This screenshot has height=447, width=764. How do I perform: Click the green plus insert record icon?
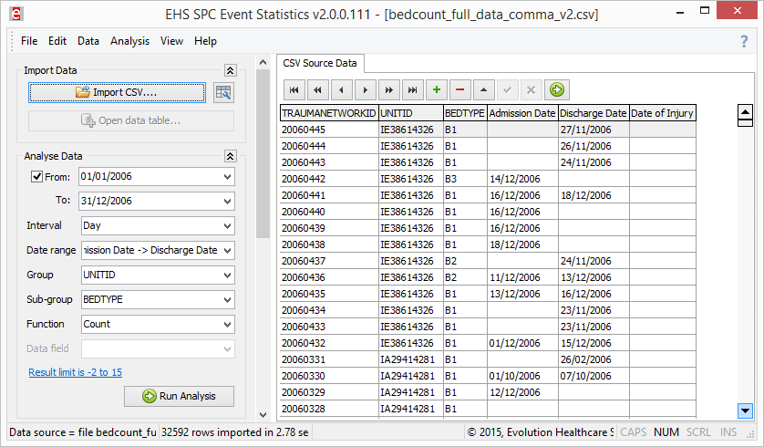pos(437,89)
